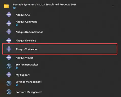Click the yellow SIMULIA folder icon
Viewport: 121px width, 97px height.
pos(6,6)
